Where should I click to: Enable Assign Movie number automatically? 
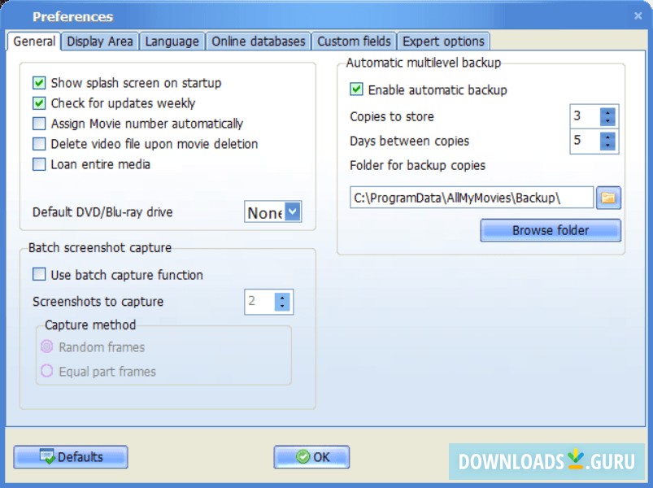pos(37,123)
